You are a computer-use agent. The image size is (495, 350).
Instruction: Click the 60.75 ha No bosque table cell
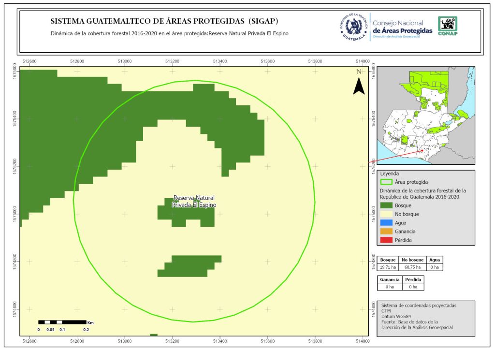pyautogui.click(x=413, y=267)
